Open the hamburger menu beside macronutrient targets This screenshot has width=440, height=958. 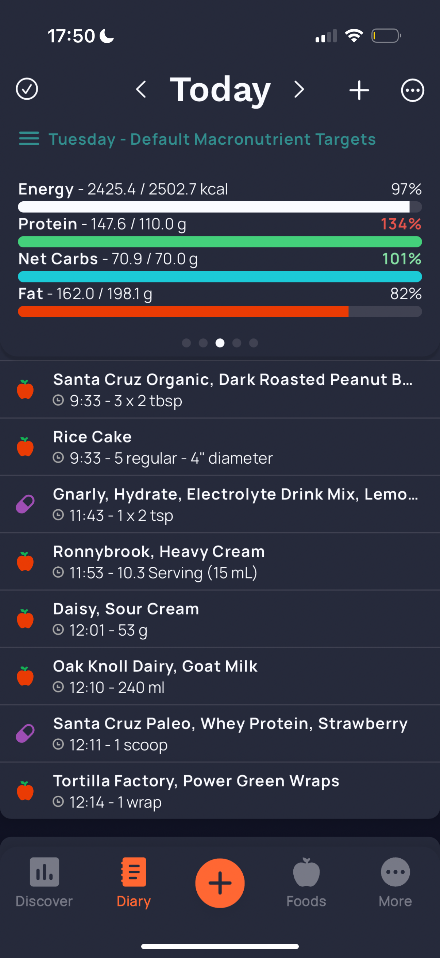[29, 139]
